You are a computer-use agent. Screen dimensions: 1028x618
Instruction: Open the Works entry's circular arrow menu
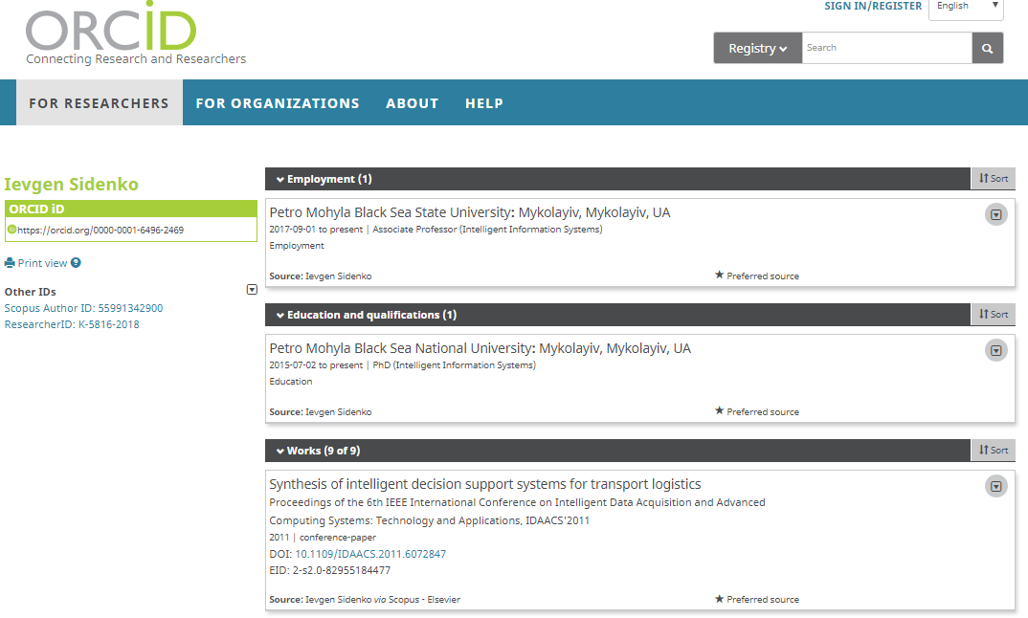coord(996,487)
